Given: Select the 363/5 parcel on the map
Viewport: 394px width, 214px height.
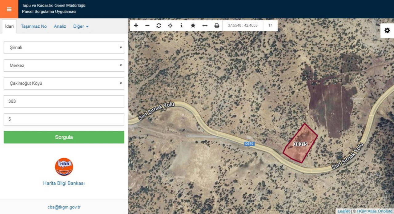Looking at the screenshot, I should pos(300,144).
